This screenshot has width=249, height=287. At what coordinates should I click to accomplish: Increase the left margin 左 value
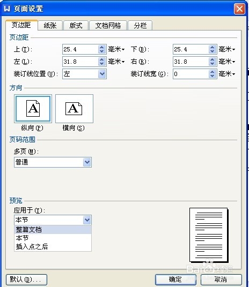coord(102,59)
